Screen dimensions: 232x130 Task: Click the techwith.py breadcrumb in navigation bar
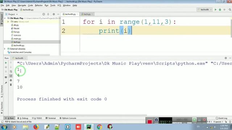tap(28, 10)
